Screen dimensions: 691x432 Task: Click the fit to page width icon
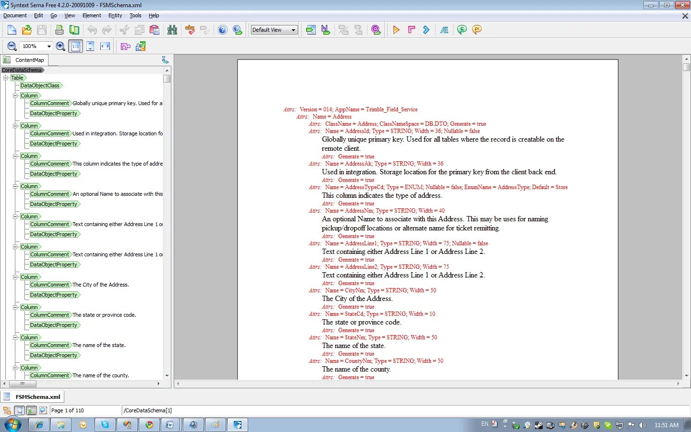point(105,46)
